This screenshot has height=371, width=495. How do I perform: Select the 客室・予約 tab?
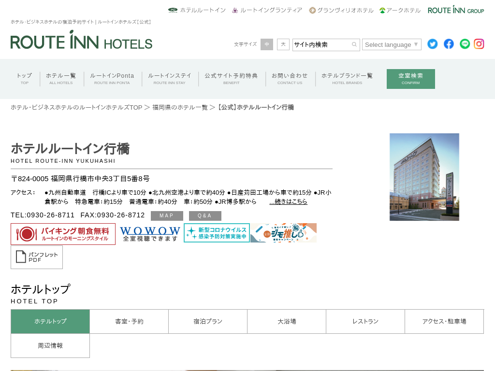tap(129, 321)
